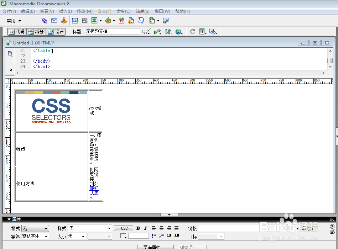Click the Hyperlink insert icon
This screenshot has height=249, width=338.
pos(44,21)
